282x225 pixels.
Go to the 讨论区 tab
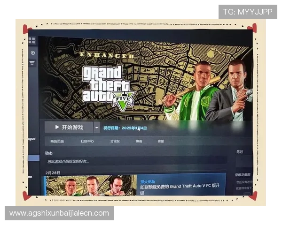pos(115,141)
